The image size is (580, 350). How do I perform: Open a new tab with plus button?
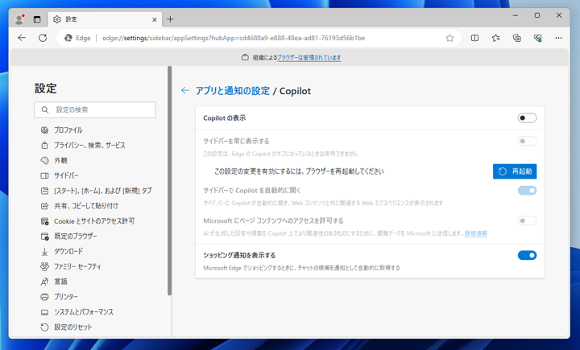pos(170,19)
